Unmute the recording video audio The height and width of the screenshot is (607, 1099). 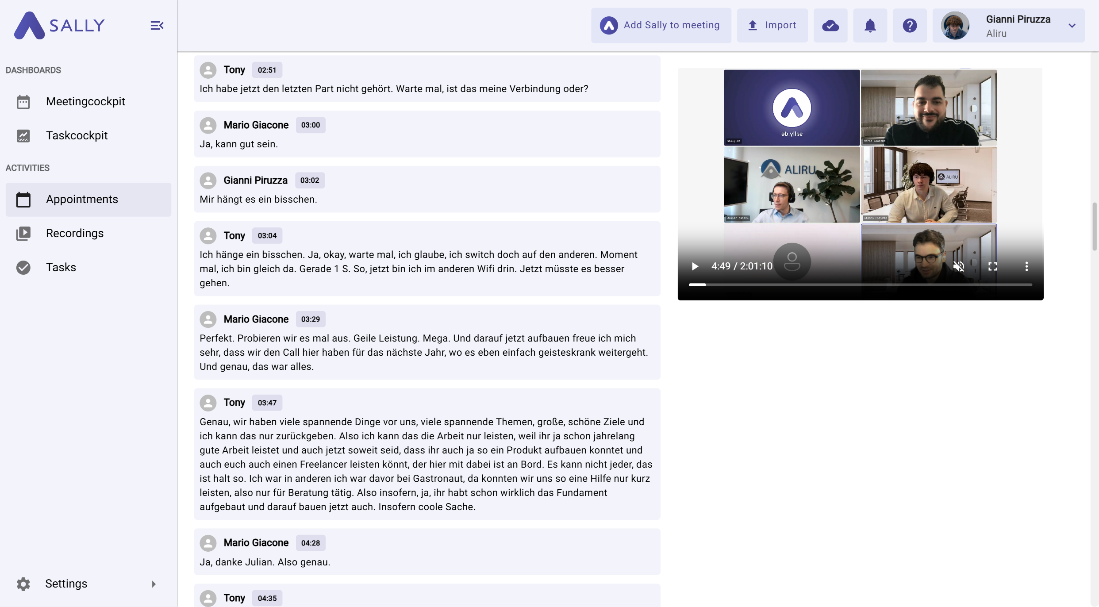point(959,266)
